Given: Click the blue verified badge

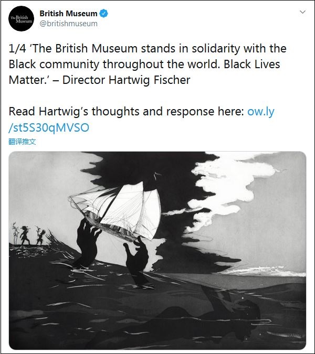Looking at the screenshot, I should click(x=104, y=13).
